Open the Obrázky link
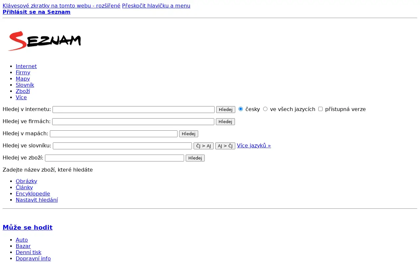The height and width of the screenshot is (262, 420). (26, 181)
